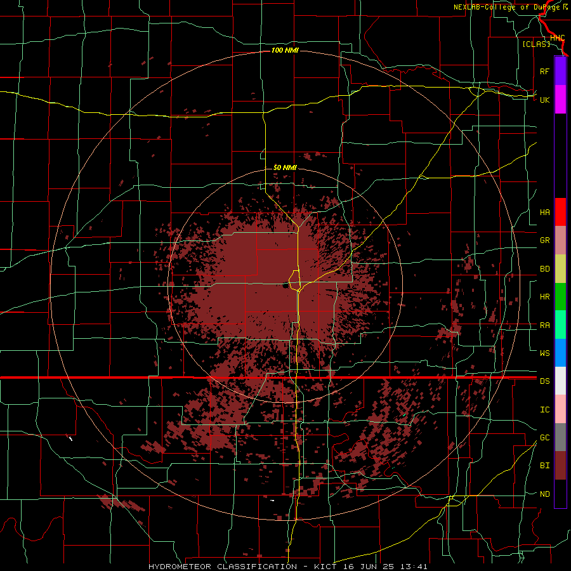
Task: Click the UK legend label
Action: tap(544, 100)
